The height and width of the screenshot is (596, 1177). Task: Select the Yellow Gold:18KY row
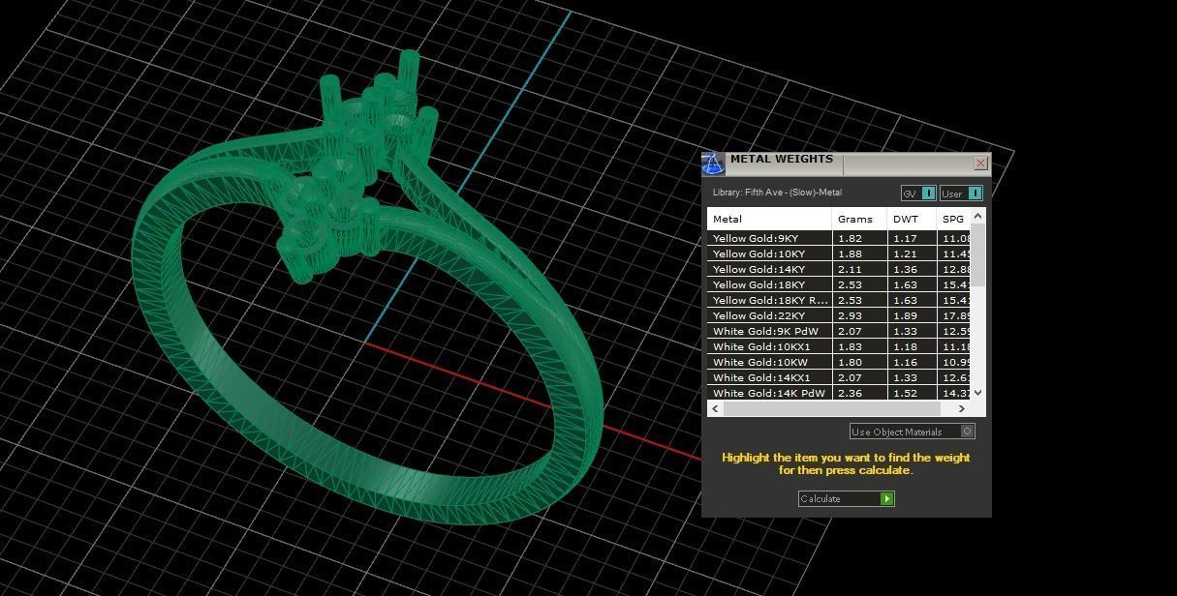pos(838,284)
